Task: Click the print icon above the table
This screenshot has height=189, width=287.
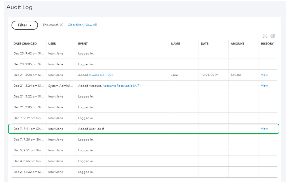Action: 265,36
